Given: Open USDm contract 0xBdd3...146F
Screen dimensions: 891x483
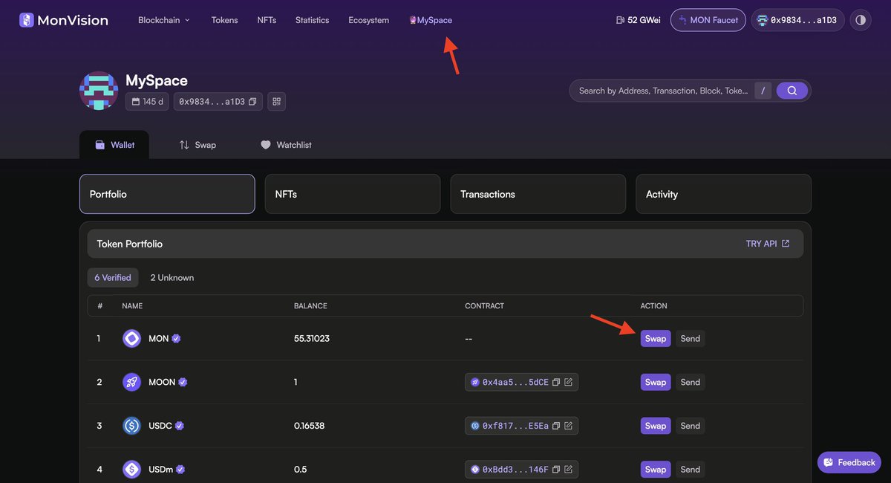Looking at the screenshot, I should tap(515, 470).
